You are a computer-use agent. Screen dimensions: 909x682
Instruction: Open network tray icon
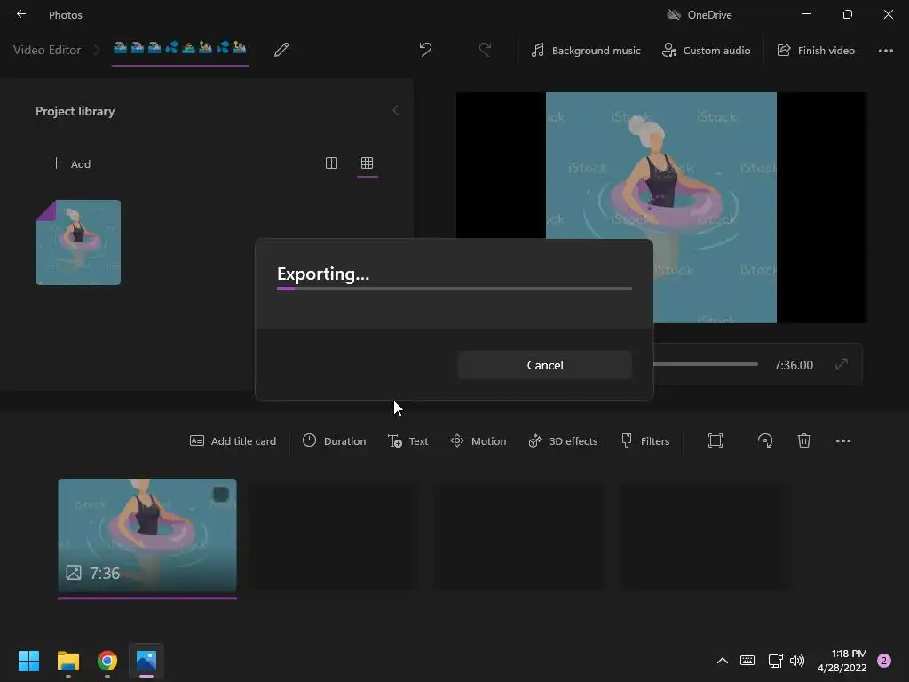point(774,661)
